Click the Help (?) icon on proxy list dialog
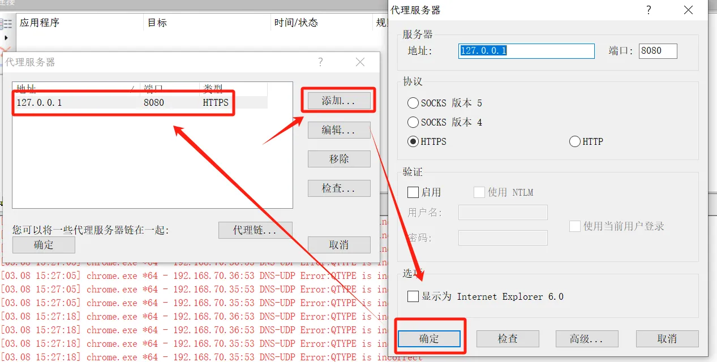 pyautogui.click(x=320, y=62)
